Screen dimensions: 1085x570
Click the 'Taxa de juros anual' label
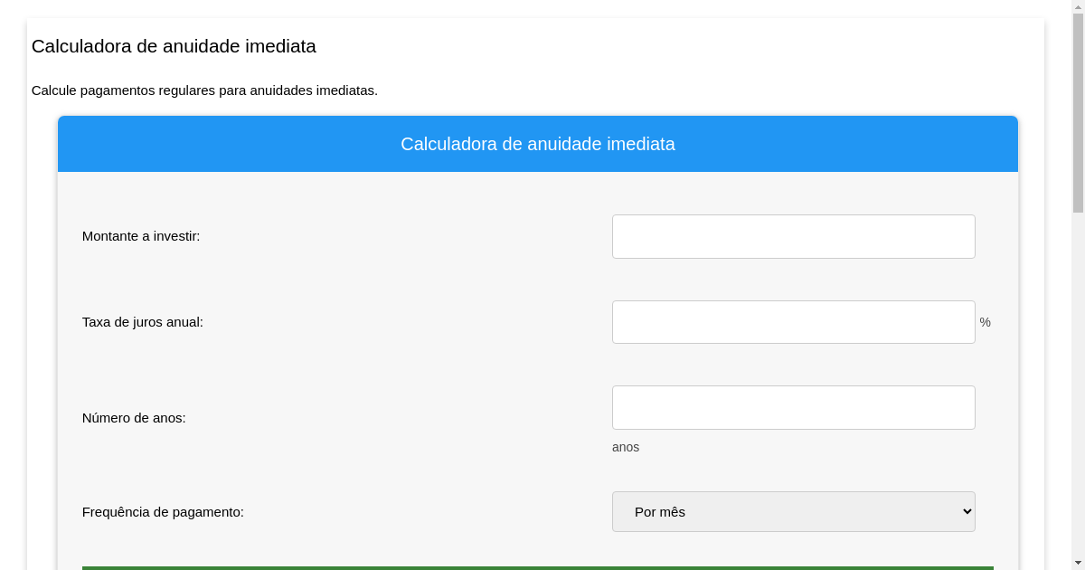pyautogui.click(x=142, y=321)
